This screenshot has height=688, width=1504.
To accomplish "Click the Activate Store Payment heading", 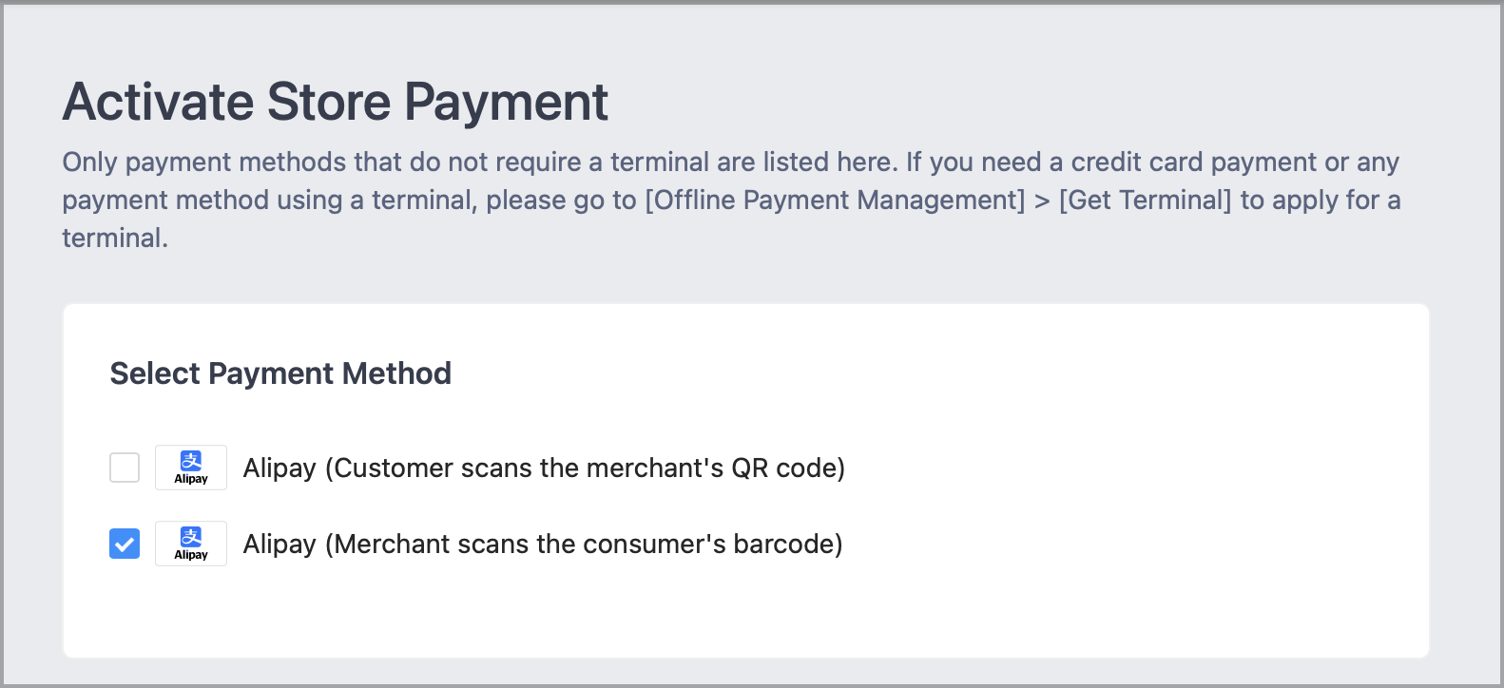I will click(x=335, y=102).
